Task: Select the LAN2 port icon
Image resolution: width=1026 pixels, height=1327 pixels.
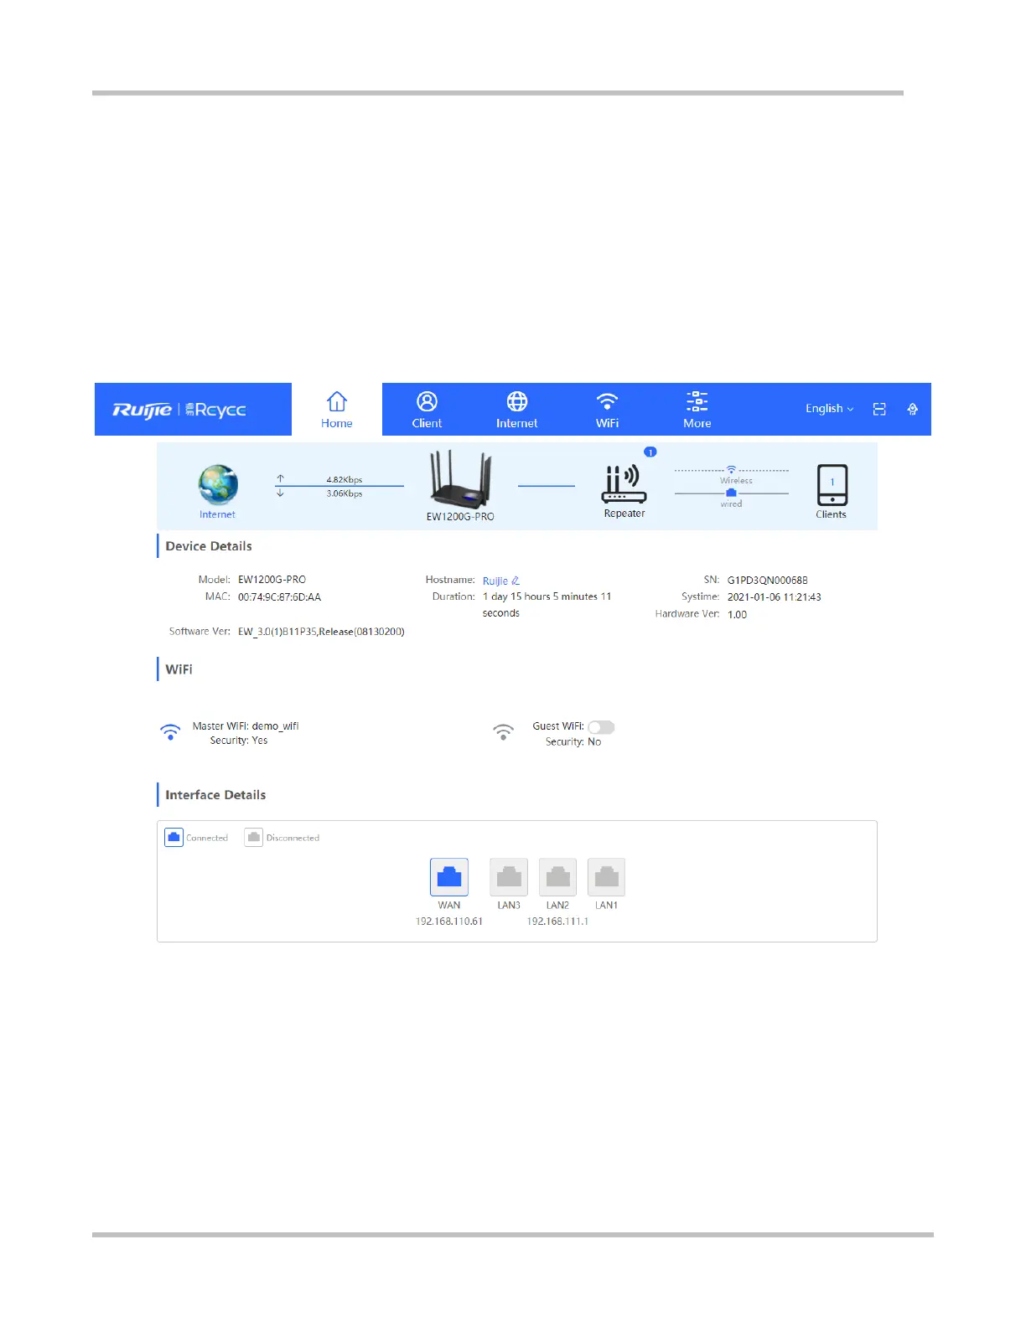Action: coord(557,877)
